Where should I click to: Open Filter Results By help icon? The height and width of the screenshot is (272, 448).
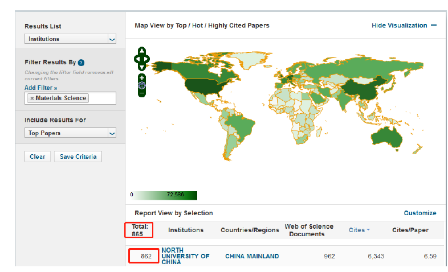click(82, 62)
